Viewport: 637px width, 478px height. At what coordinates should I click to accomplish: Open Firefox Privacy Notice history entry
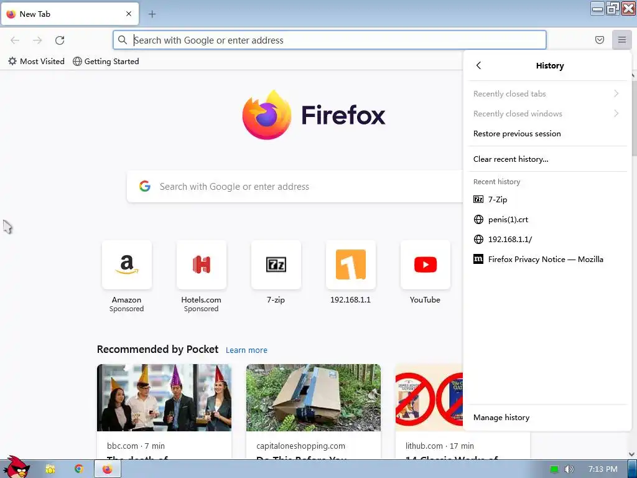(x=547, y=260)
